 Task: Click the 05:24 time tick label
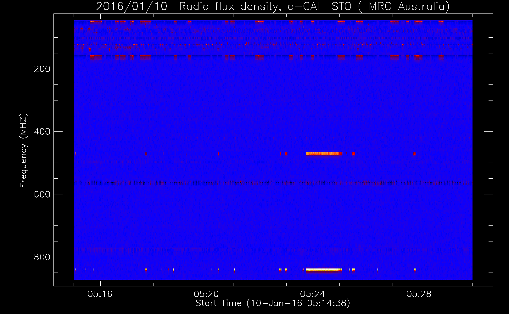click(x=313, y=294)
